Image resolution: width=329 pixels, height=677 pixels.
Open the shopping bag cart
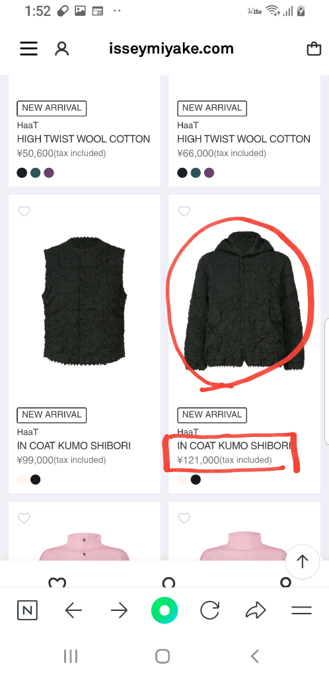(314, 49)
